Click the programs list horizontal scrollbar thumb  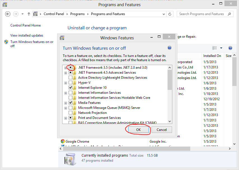[x=127, y=149]
